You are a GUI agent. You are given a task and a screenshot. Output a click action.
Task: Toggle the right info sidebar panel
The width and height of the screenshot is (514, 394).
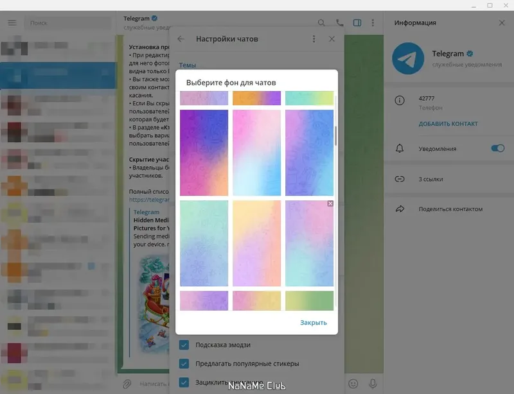click(357, 22)
